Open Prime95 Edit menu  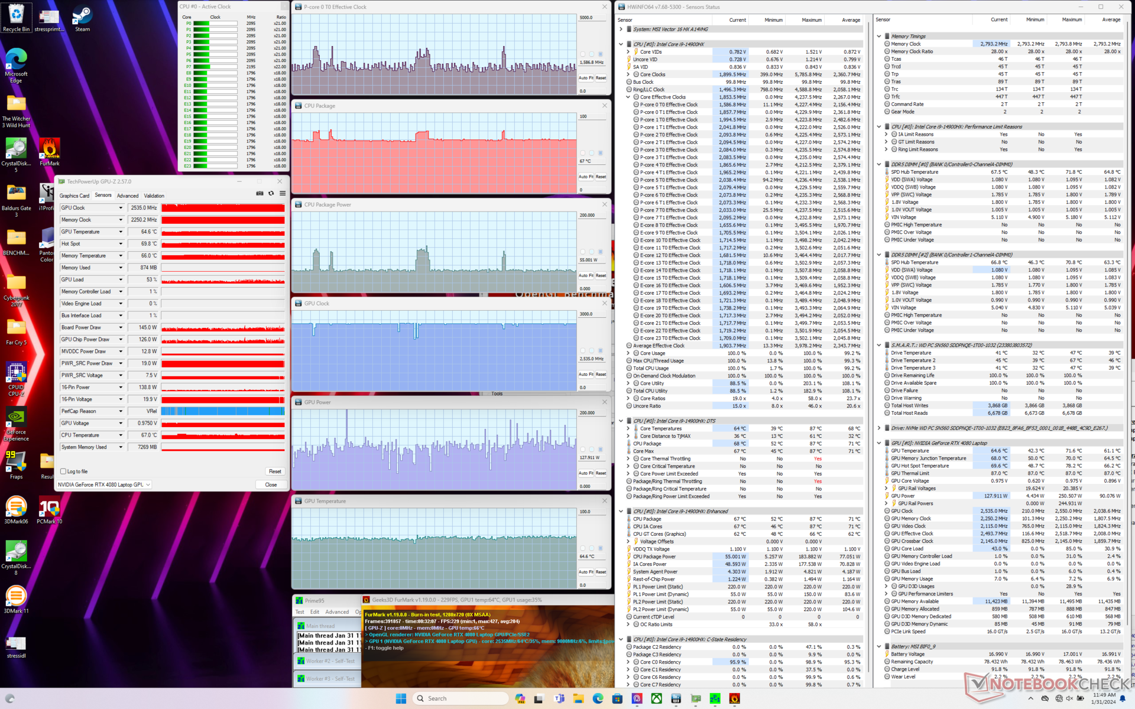314,612
